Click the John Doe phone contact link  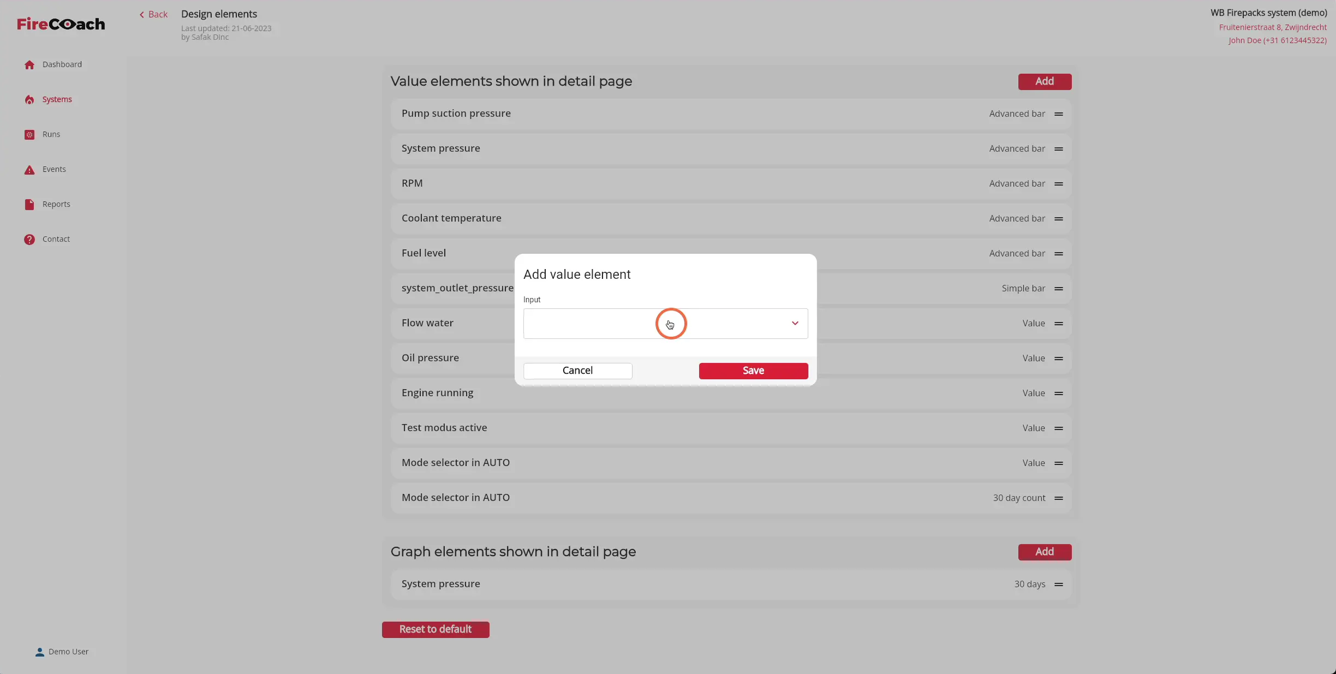coord(1277,40)
